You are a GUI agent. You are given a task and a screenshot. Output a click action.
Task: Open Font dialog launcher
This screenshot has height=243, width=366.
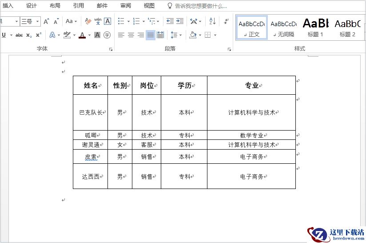click(x=111, y=49)
